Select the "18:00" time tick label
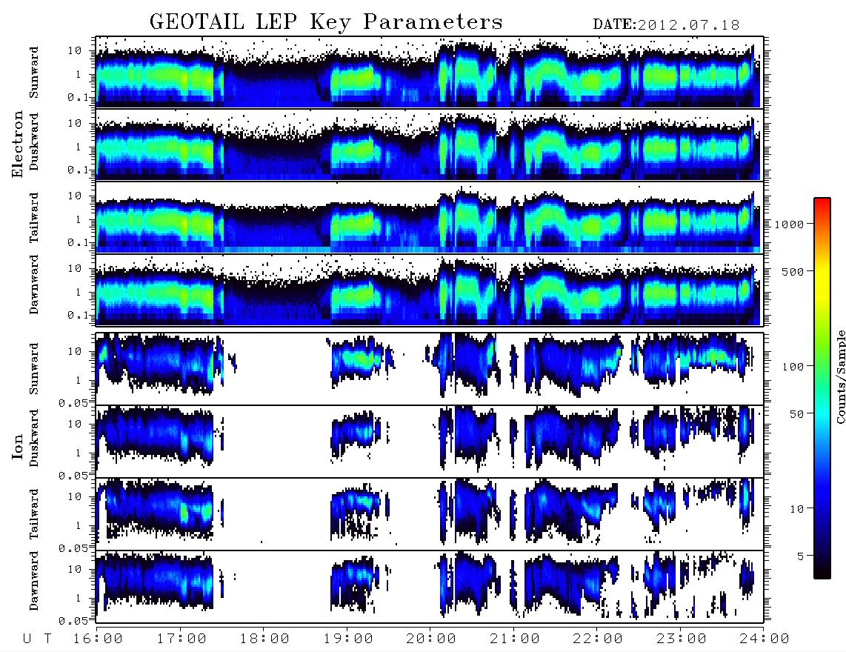This screenshot has width=846, height=652. [264, 639]
